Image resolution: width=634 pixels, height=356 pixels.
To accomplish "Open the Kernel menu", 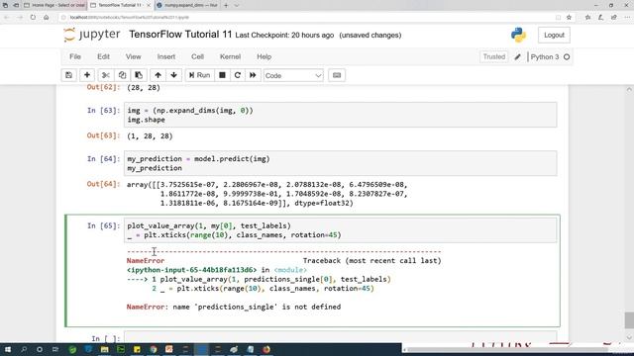I will pos(230,57).
